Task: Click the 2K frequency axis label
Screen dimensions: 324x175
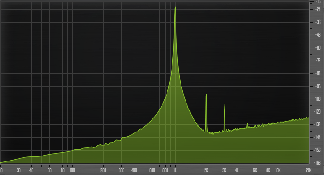Action: click(x=206, y=170)
